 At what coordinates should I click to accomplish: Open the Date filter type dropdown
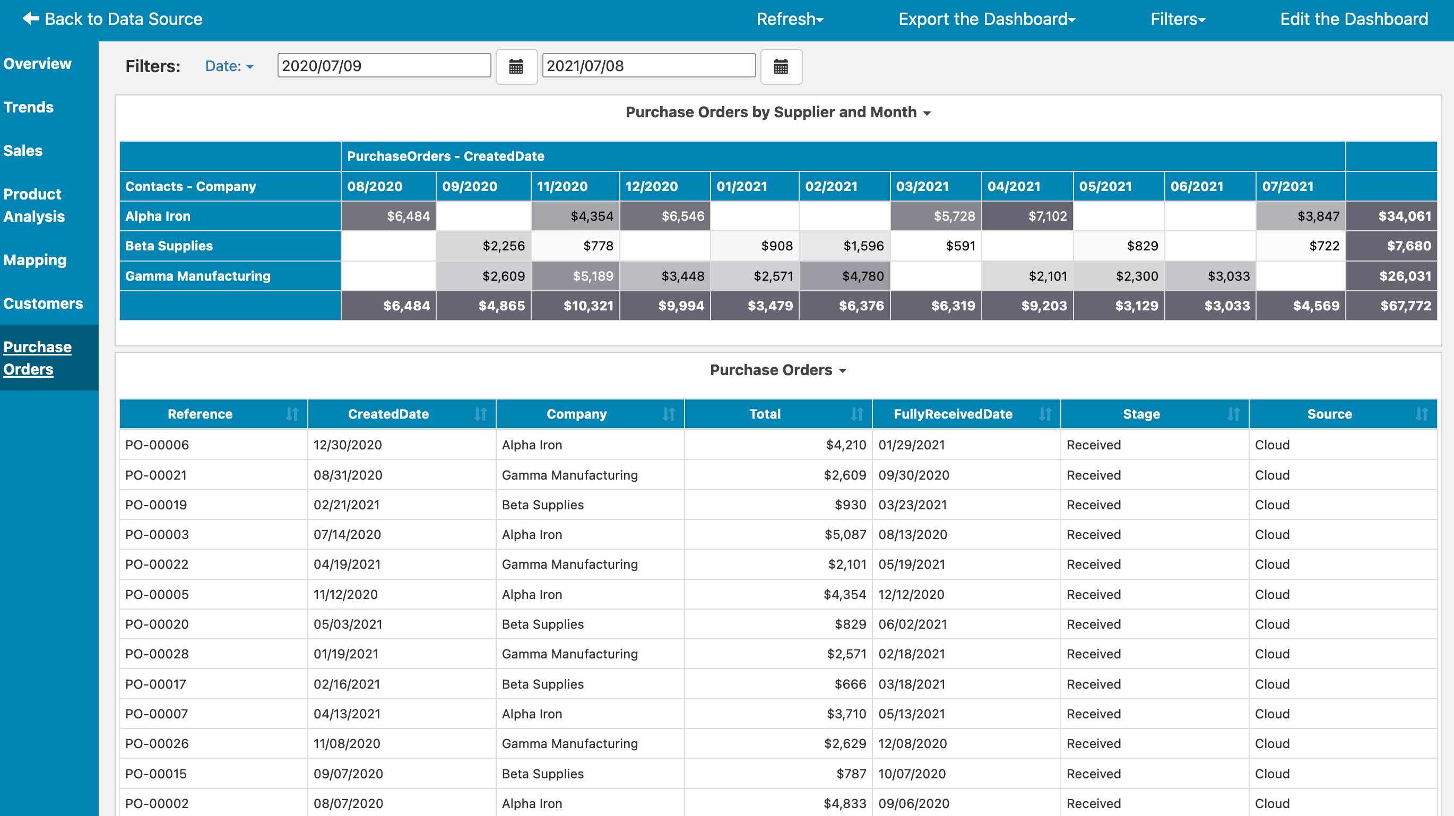coord(229,66)
